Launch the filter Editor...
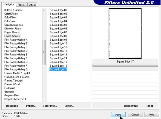Viewport: 161px width, 119px height. tap(69, 106)
